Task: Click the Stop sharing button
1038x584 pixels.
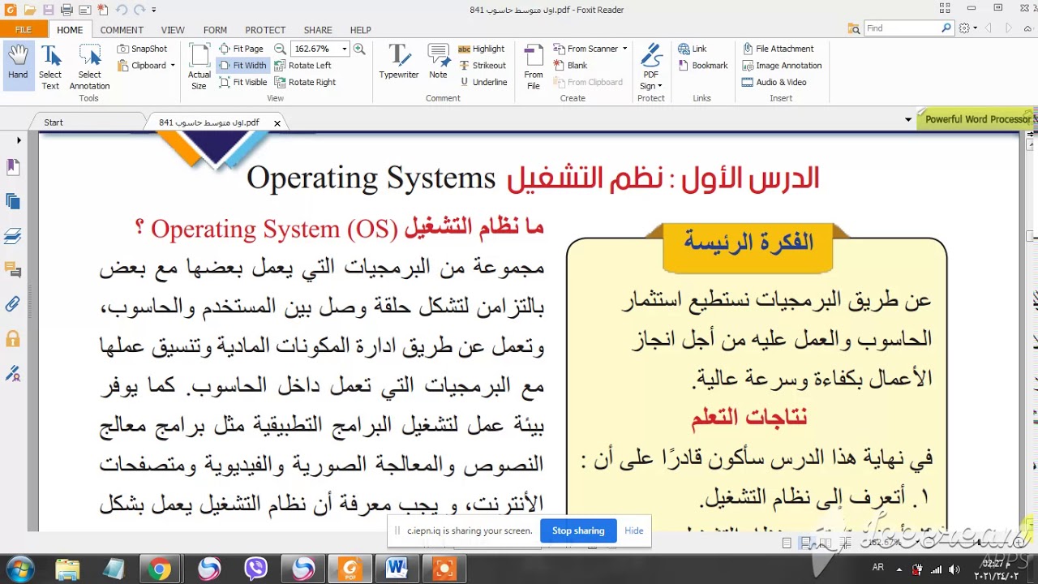Action: [578, 530]
